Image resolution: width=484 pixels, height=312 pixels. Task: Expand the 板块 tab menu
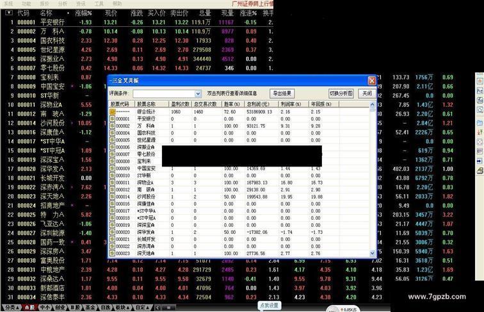click(122, 308)
